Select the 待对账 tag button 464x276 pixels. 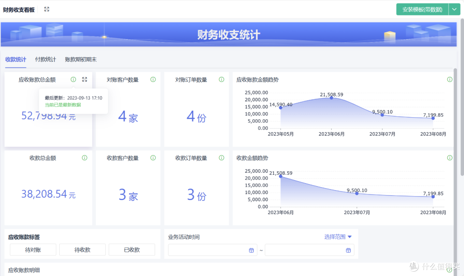[33, 250]
